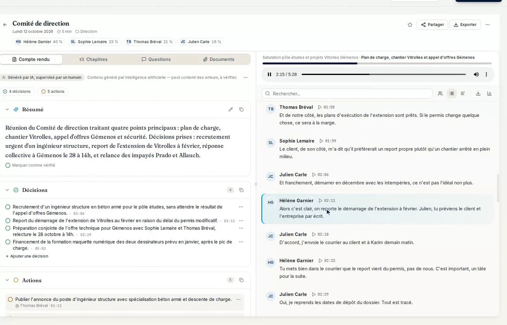Open options for the Publier l'annonce action
507x325 pixels.
tap(238, 299)
